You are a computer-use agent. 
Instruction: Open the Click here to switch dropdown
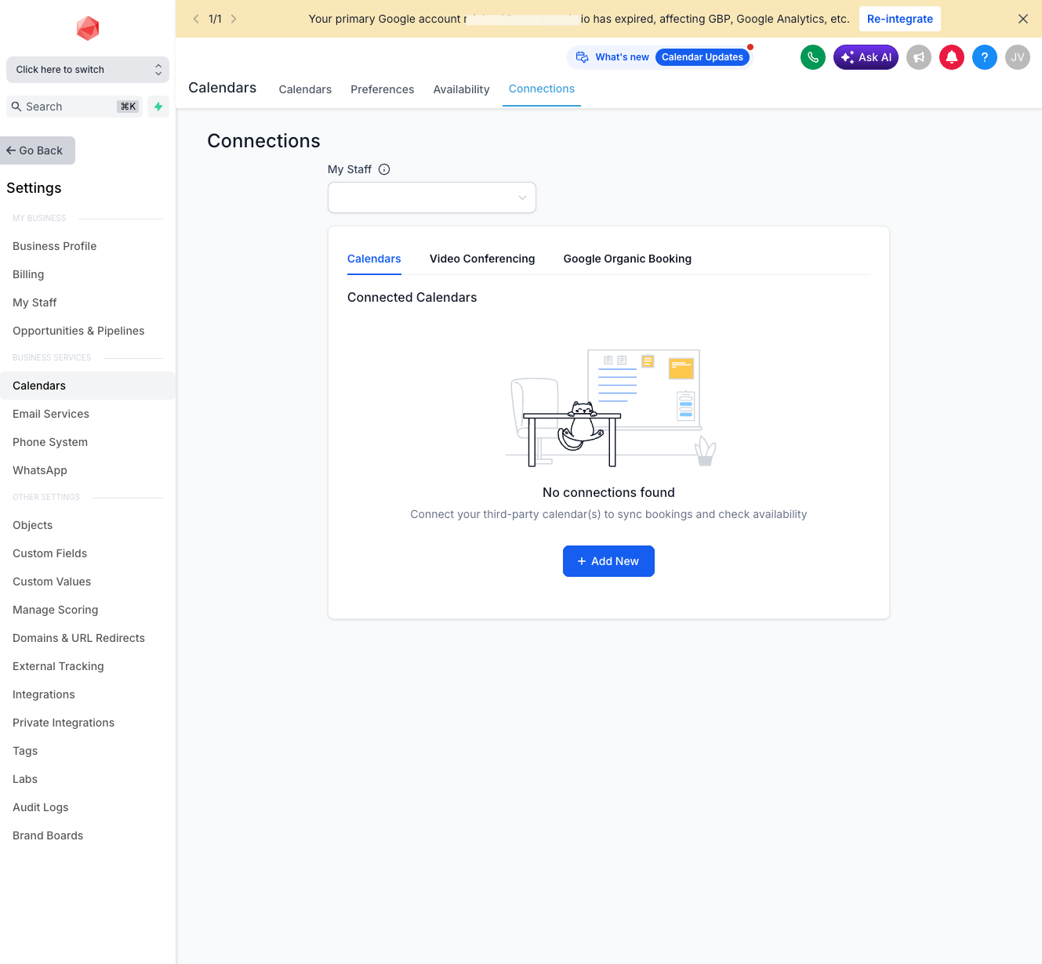[88, 70]
